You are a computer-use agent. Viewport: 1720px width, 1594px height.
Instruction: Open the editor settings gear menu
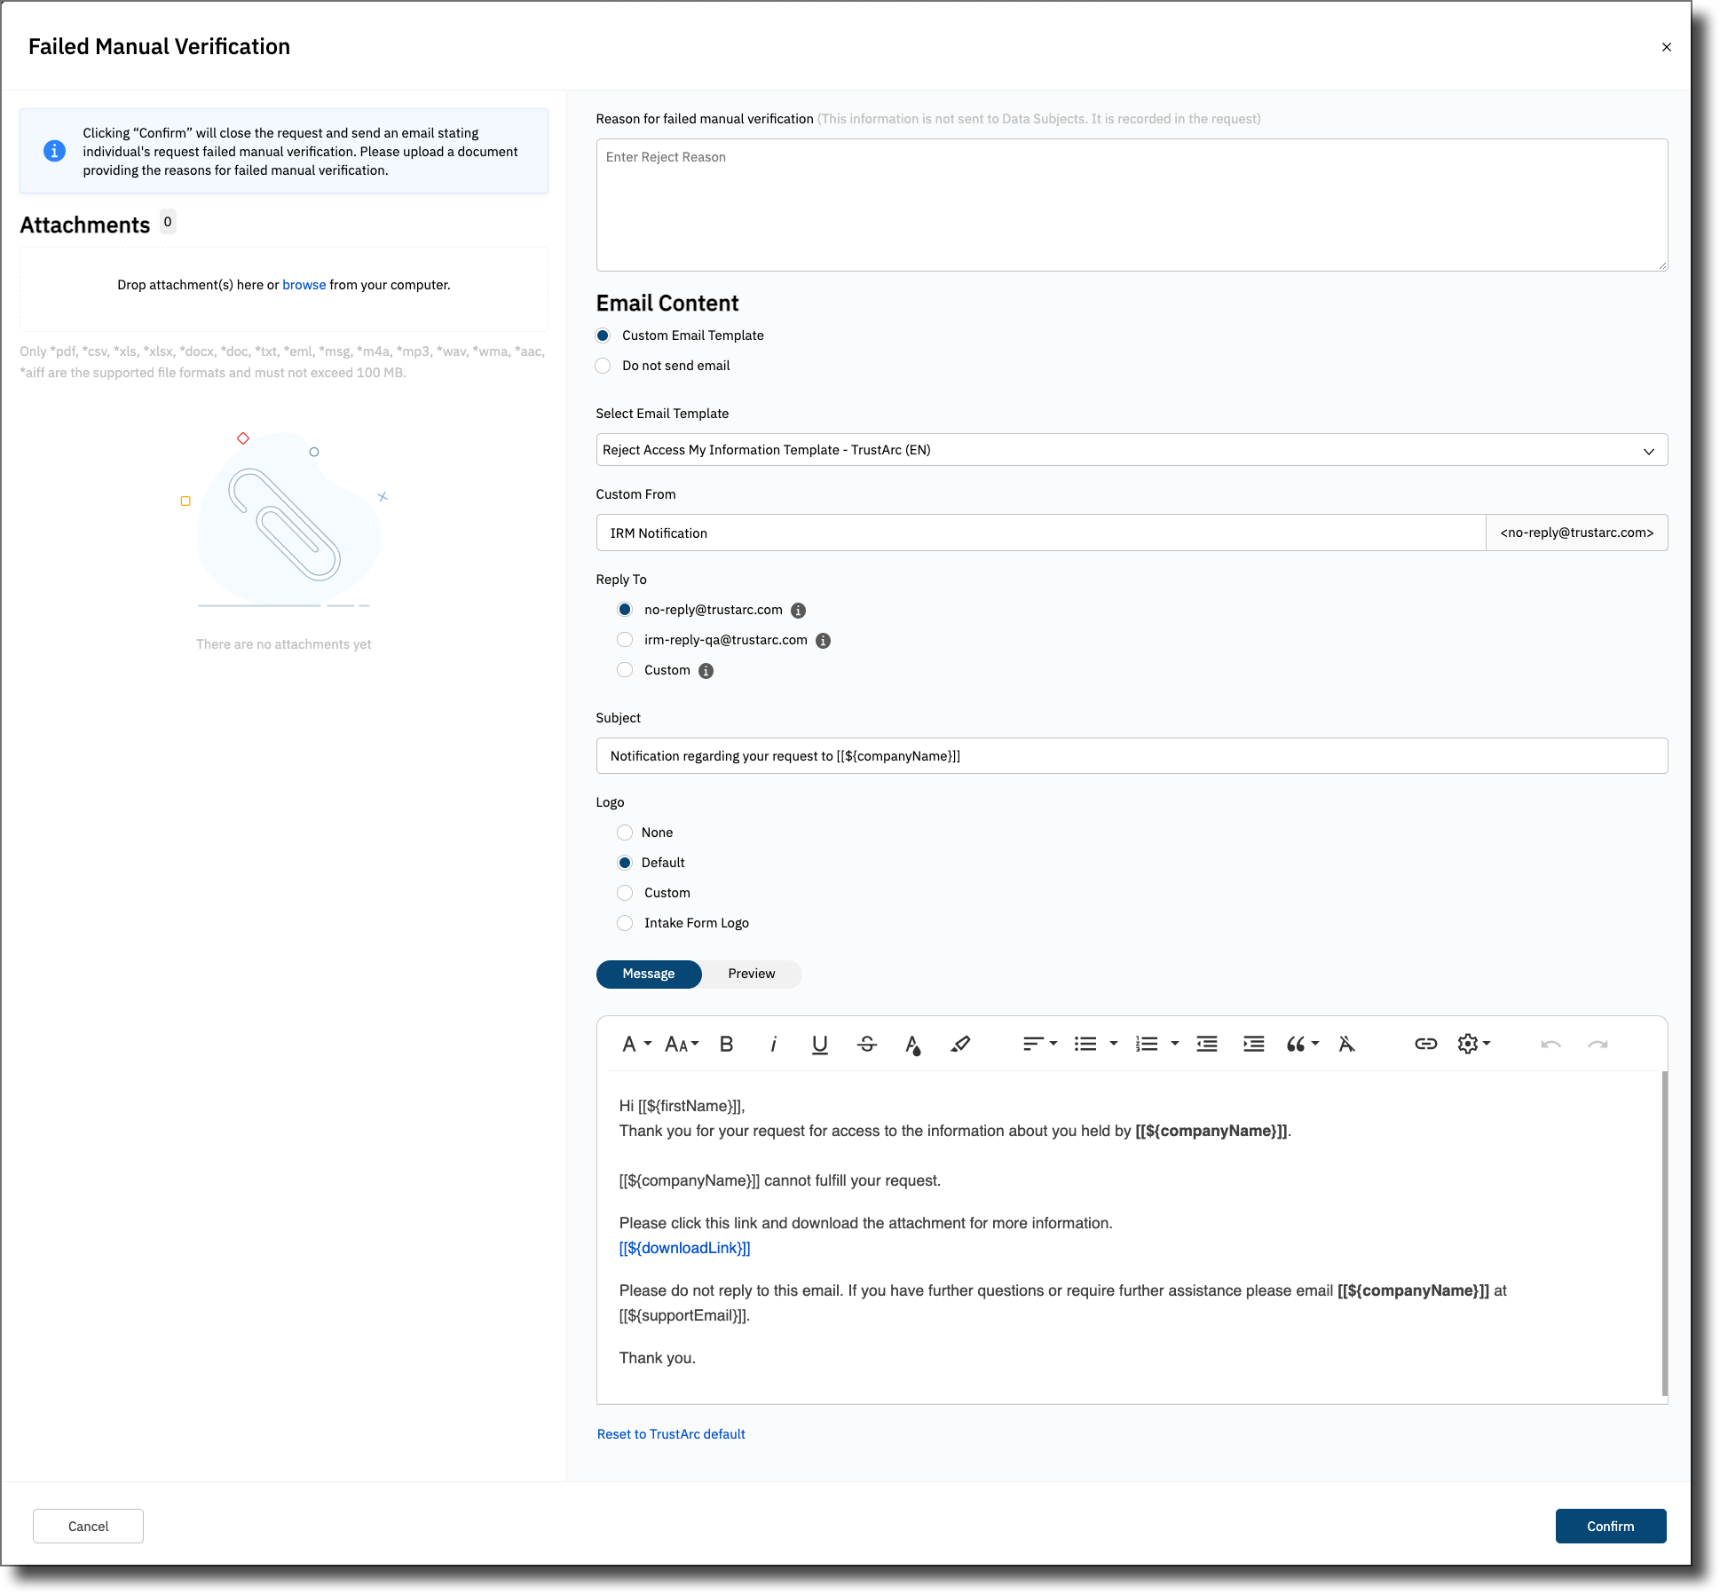(1472, 1044)
